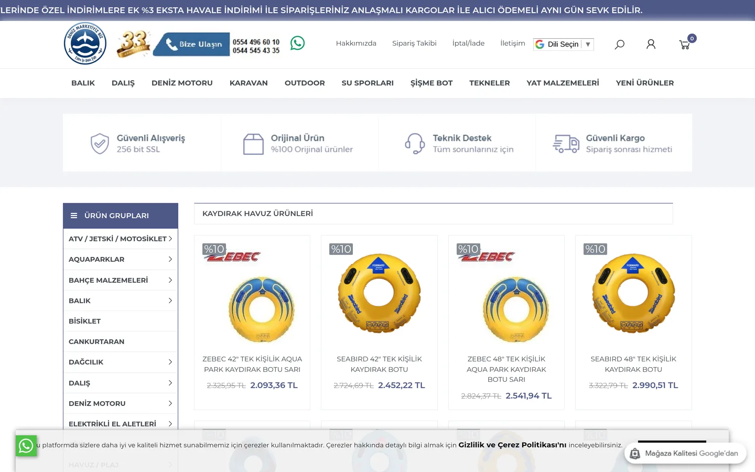Click the top announcement banner text
Viewport: 755px width, 472px height.
(x=321, y=10)
